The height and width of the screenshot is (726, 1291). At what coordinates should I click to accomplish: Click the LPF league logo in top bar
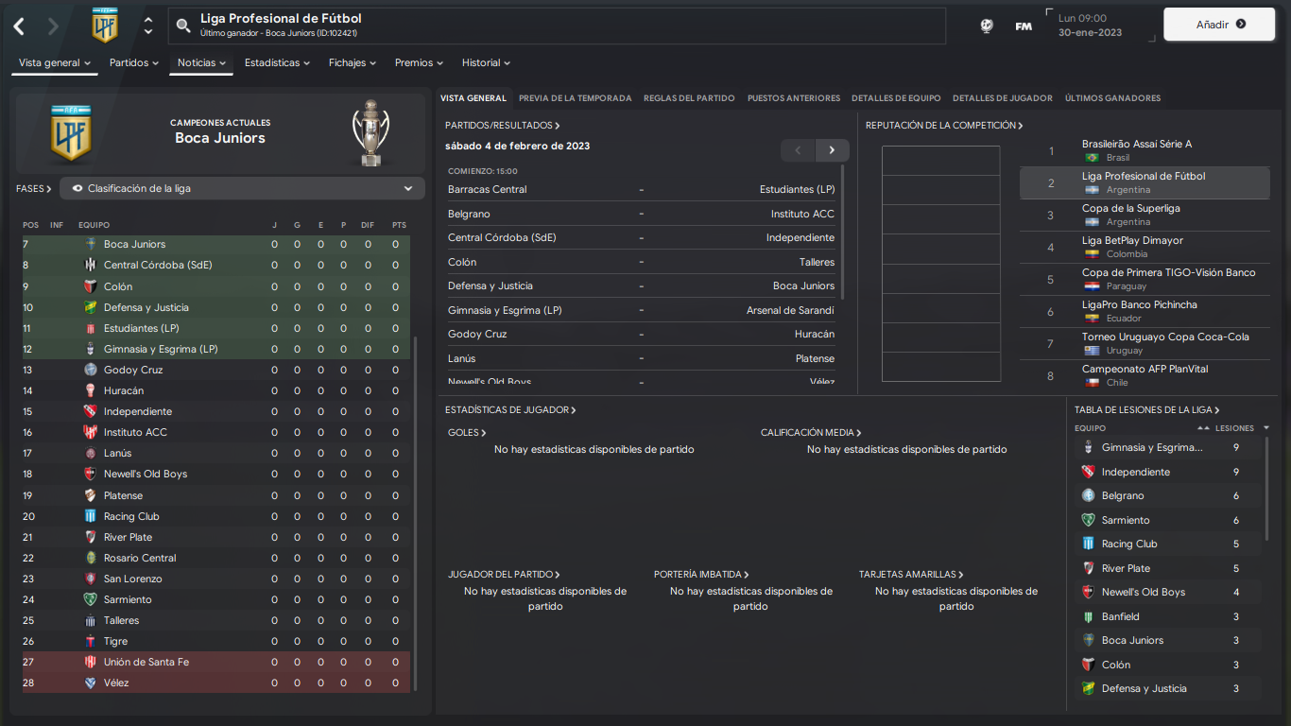(x=105, y=26)
